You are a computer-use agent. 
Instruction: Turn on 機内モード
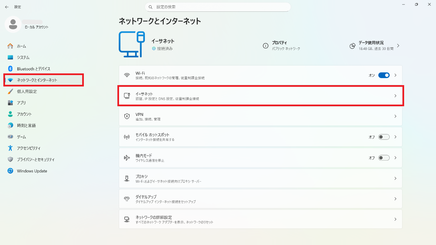(x=384, y=158)
